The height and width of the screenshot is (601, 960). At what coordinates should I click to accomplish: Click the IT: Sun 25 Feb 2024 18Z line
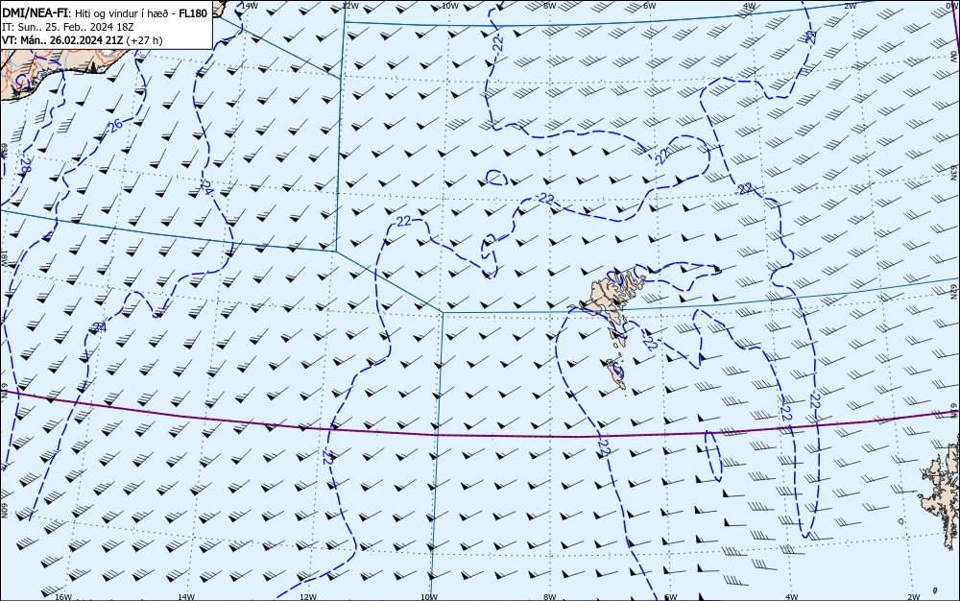(x=67, y=27)
